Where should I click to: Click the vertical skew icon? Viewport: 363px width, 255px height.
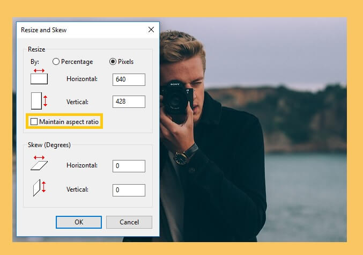[39, 188]
